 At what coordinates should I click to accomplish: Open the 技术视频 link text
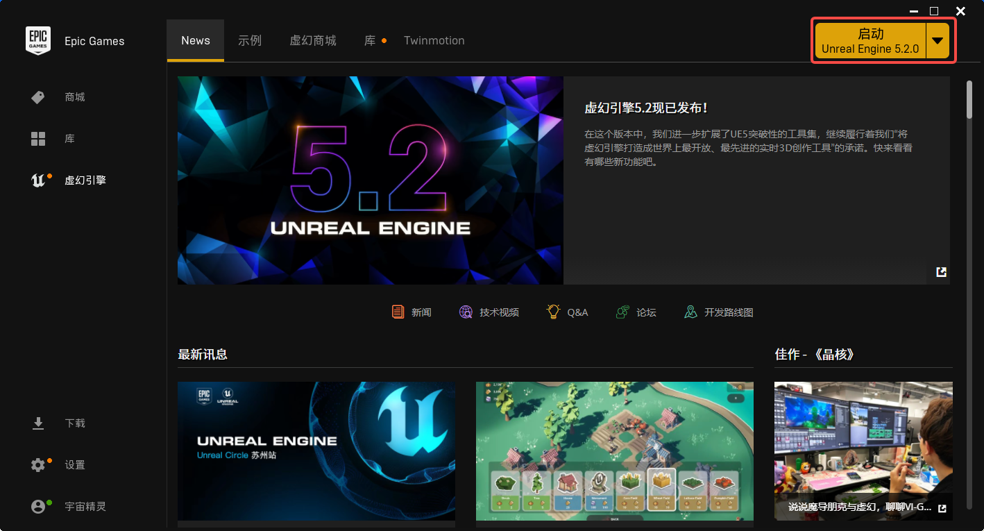(x=499, y=312)
